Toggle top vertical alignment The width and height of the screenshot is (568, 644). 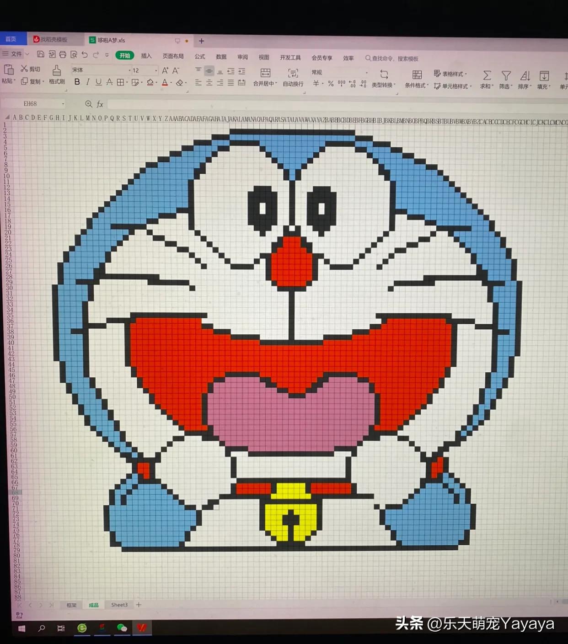[x=198, y=70]
